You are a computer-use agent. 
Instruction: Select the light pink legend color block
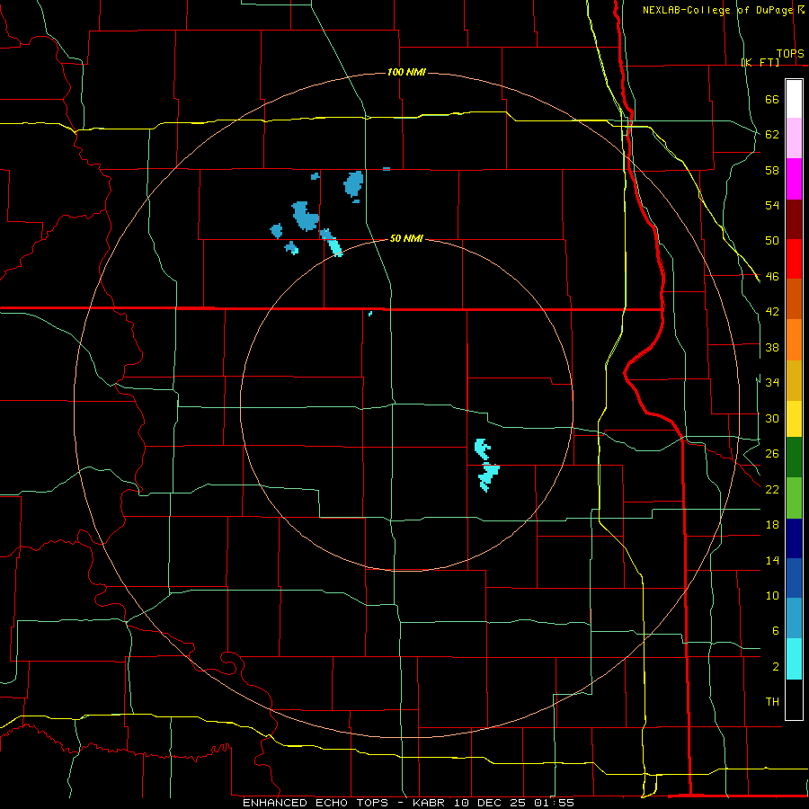tap(794, 138)
